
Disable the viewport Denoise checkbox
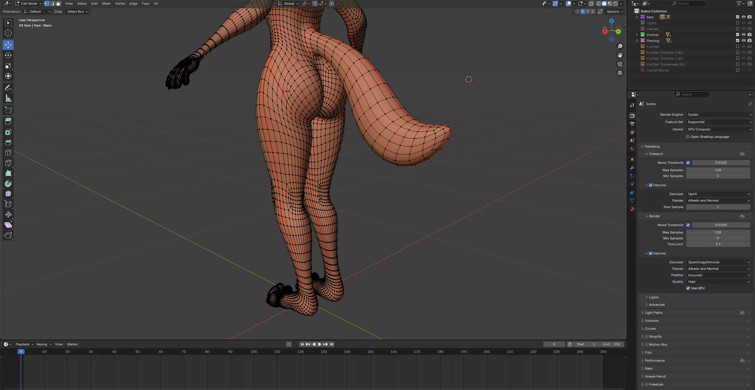coord(651,185)
